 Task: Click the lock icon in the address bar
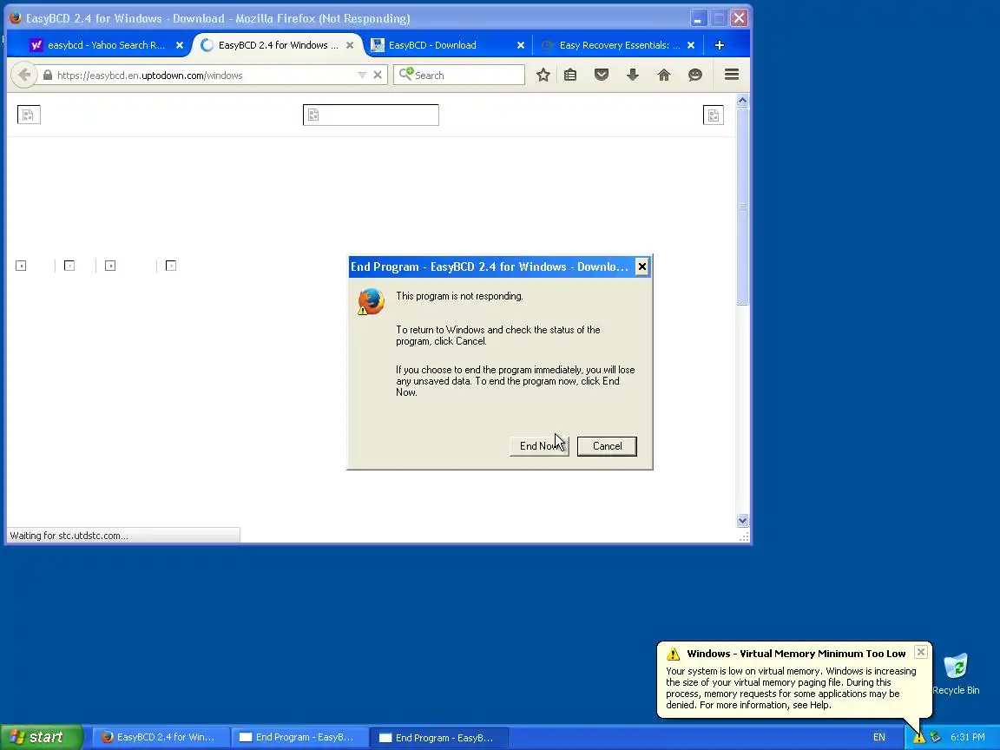click(47, 76)
